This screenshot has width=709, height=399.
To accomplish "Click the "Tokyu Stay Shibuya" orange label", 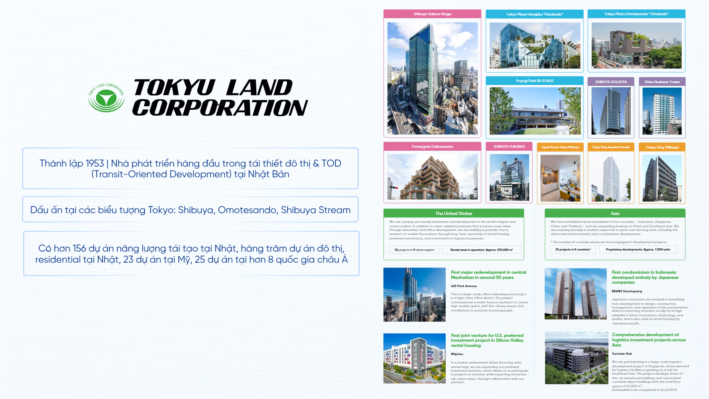I will coord(662,147).
